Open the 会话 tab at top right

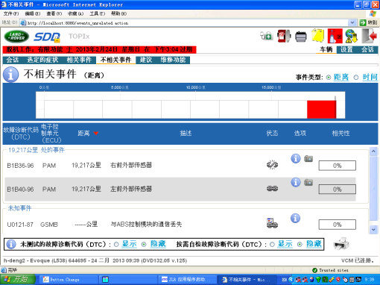tap(367, 49)
